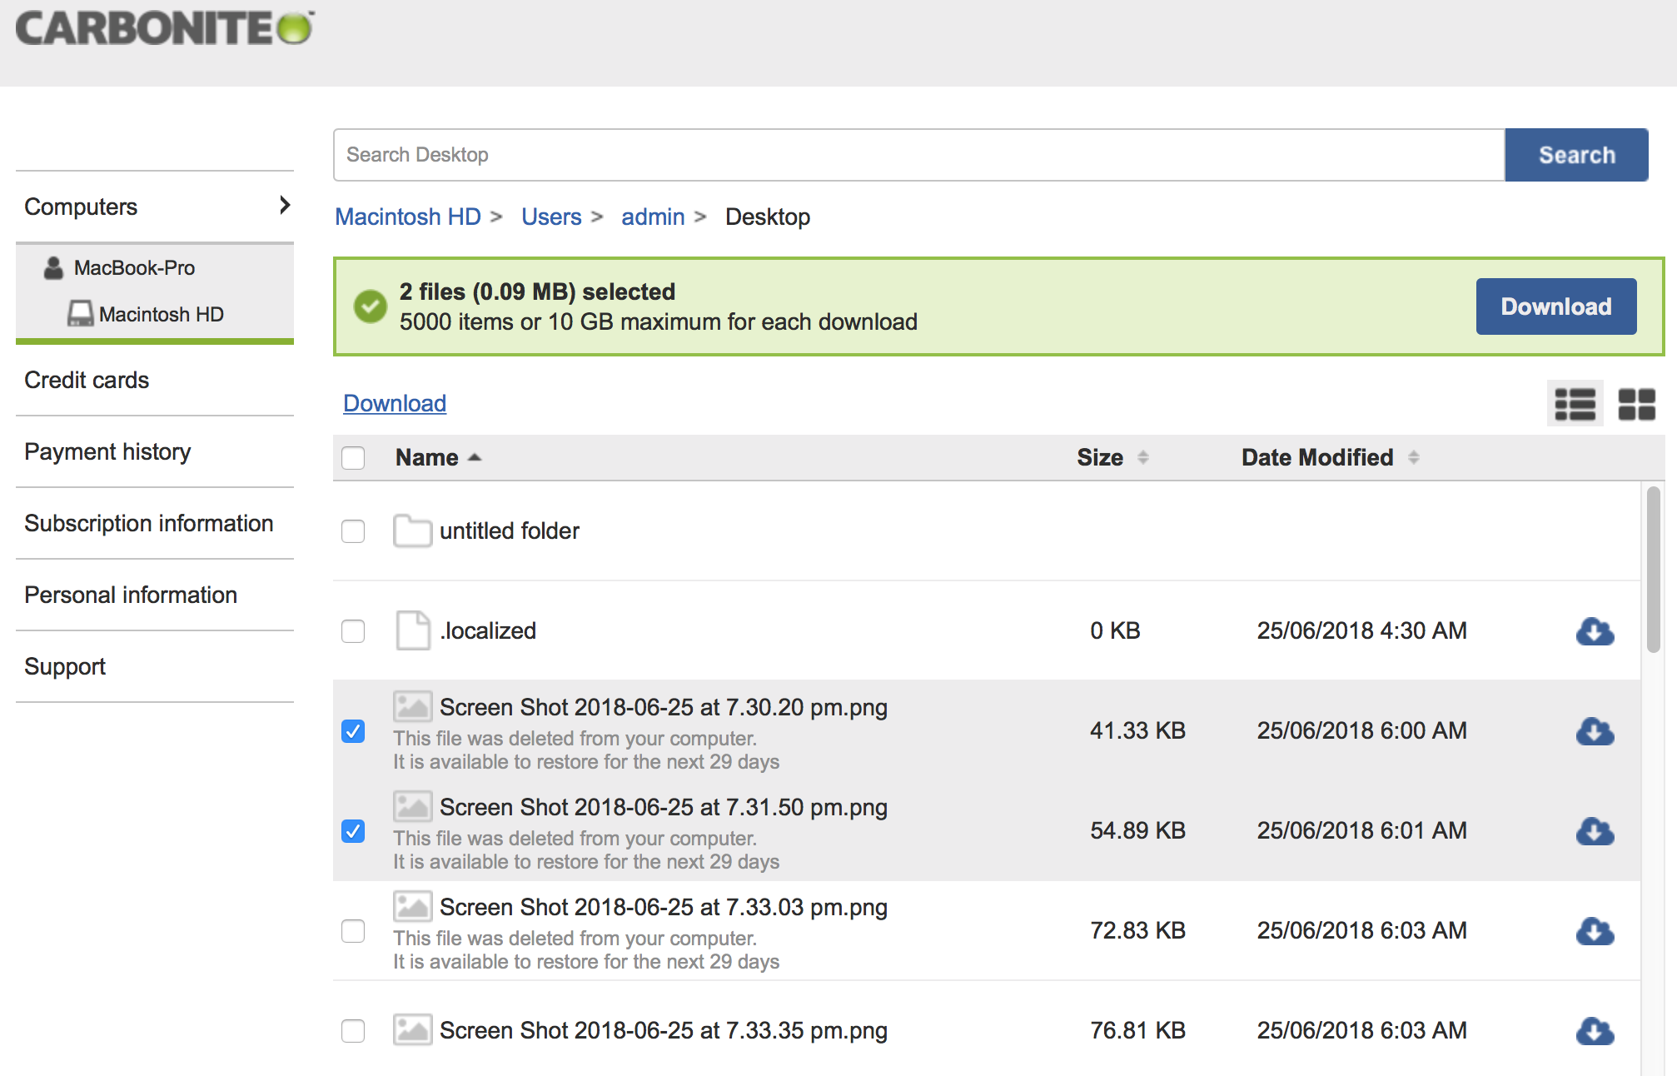1677x1076 pixels.
Task: Click the admin breadcrumb link
Action: coord(653,217)
